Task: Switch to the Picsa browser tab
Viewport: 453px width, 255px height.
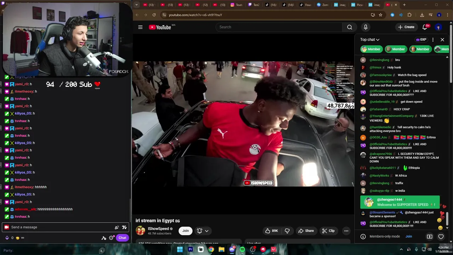Action: click(357, 5)
